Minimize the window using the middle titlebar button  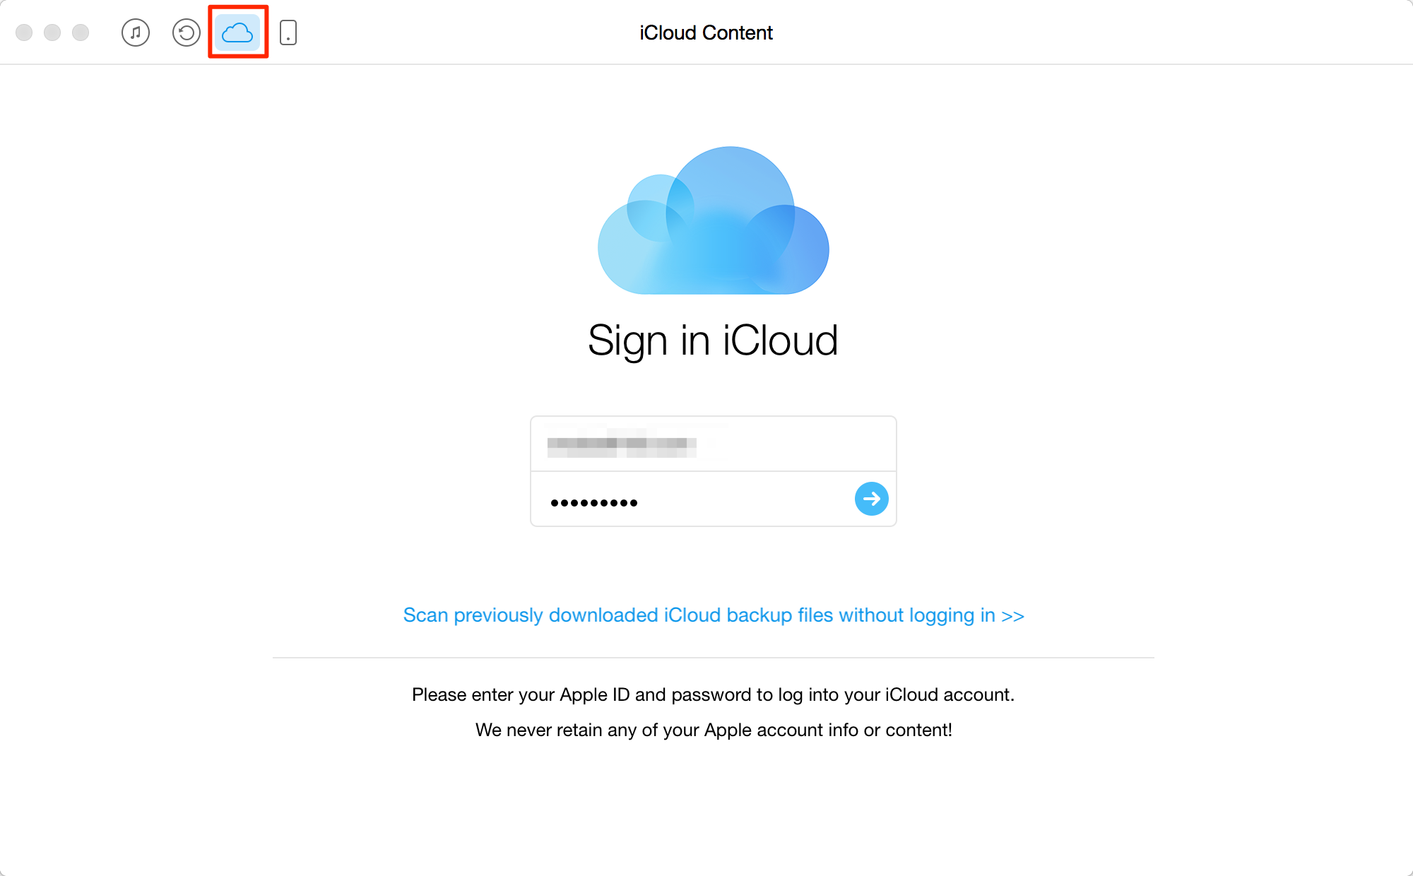click(52, 32)
